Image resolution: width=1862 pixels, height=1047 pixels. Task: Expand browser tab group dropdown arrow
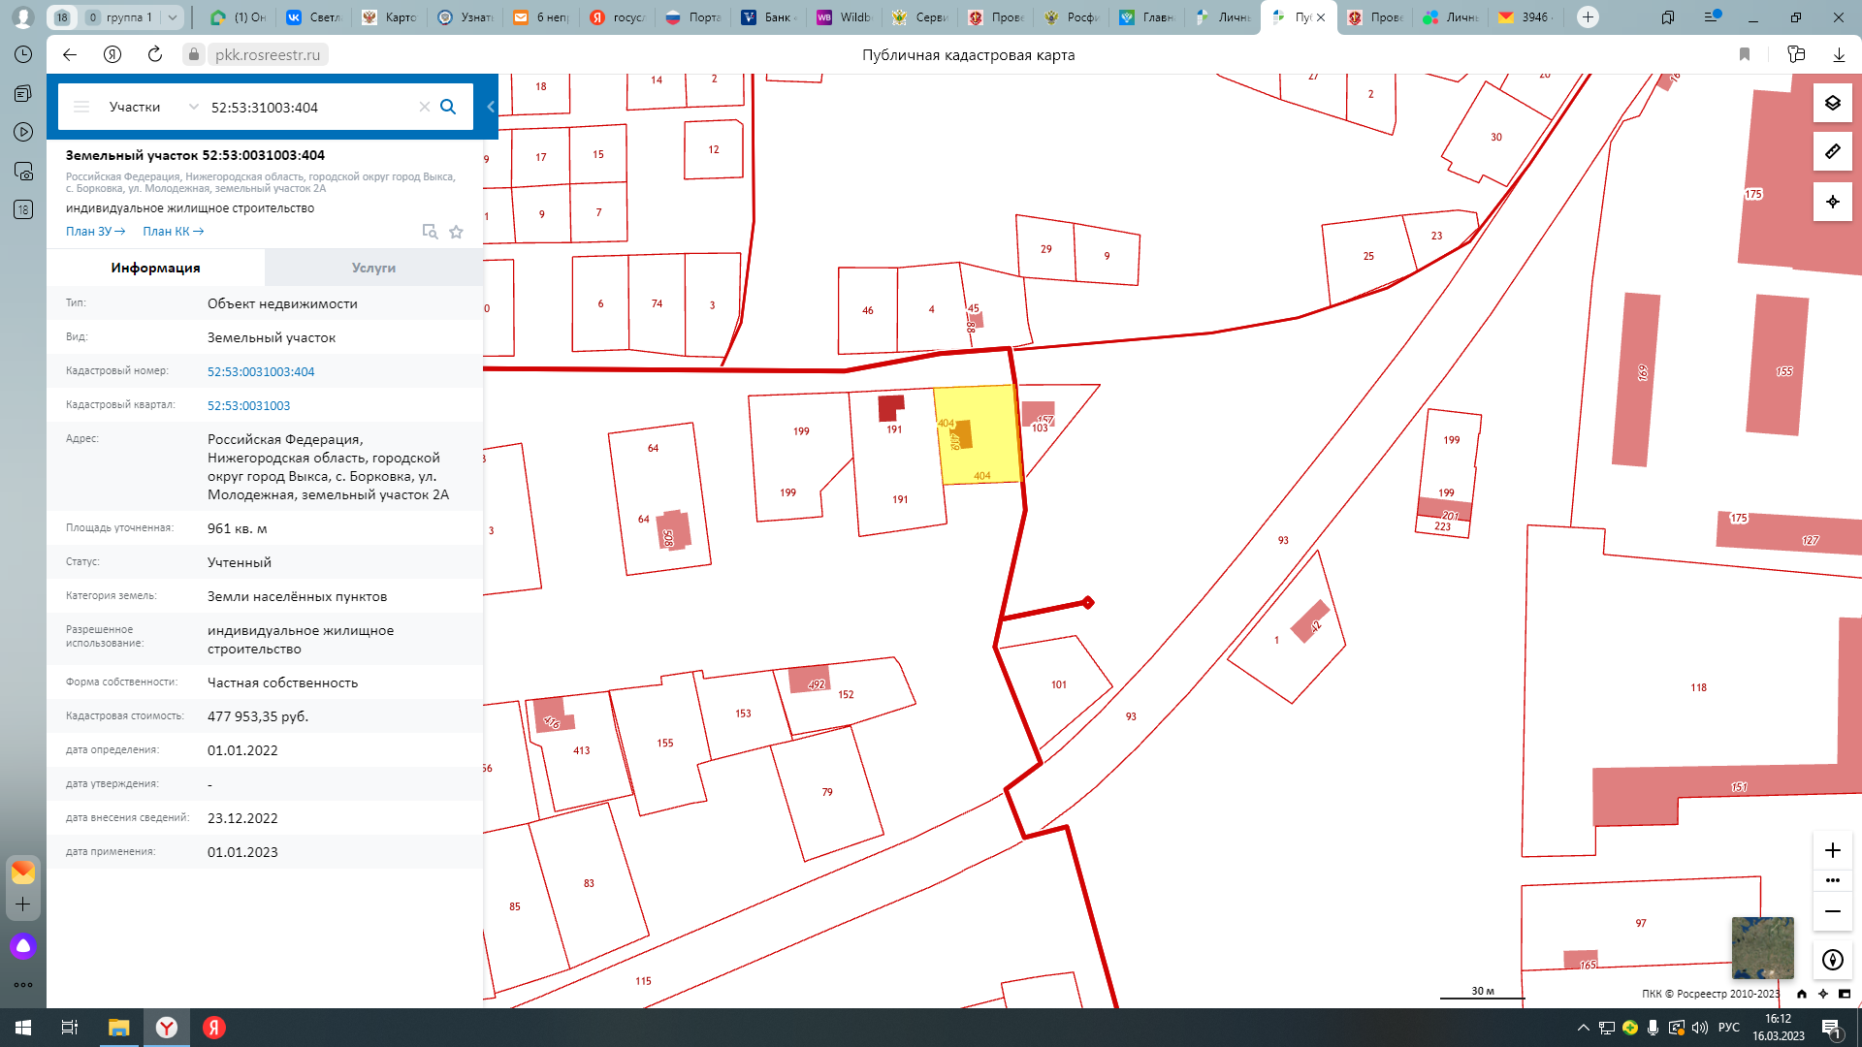[172, 17]
